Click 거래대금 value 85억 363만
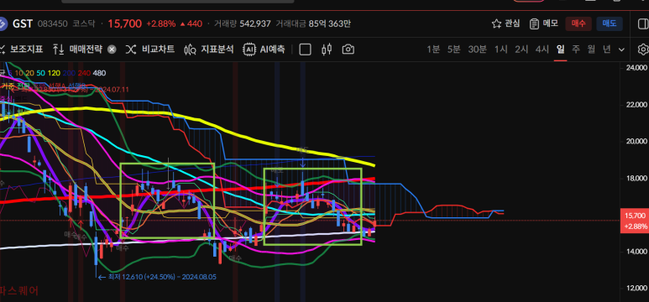 click(329, 23)
